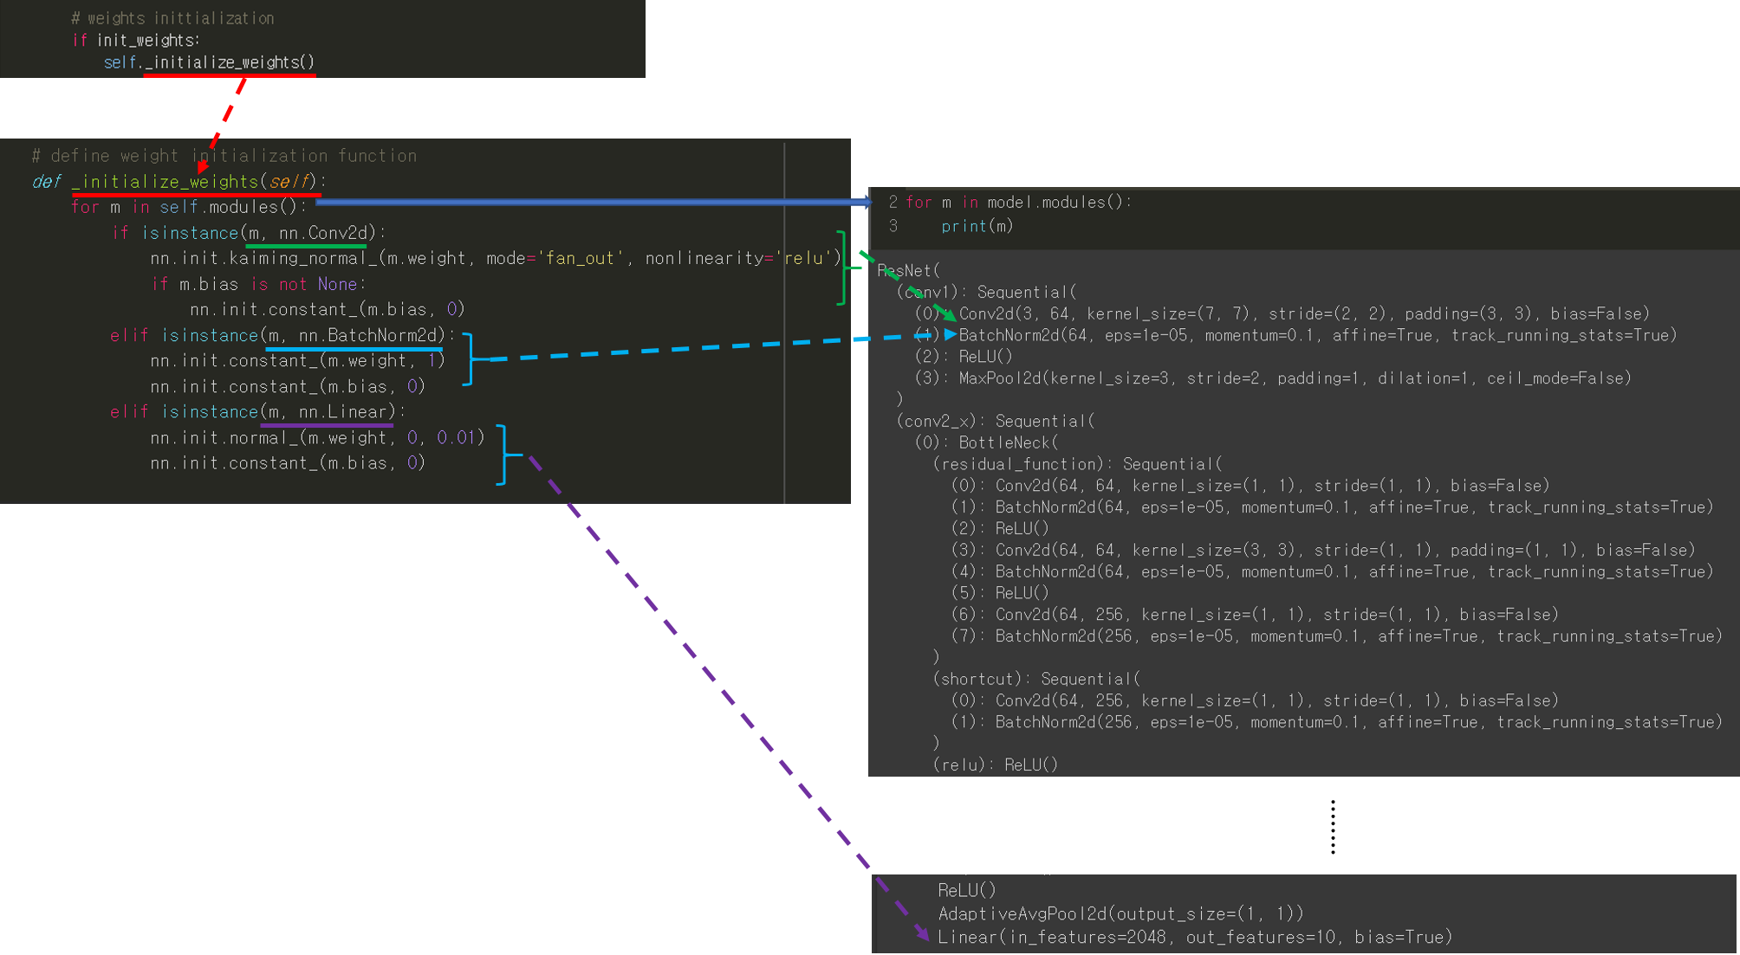Click the (residual_function): Sequential entry
The height and width of the screenshot is (955, 1740).
coord(1077,464)
